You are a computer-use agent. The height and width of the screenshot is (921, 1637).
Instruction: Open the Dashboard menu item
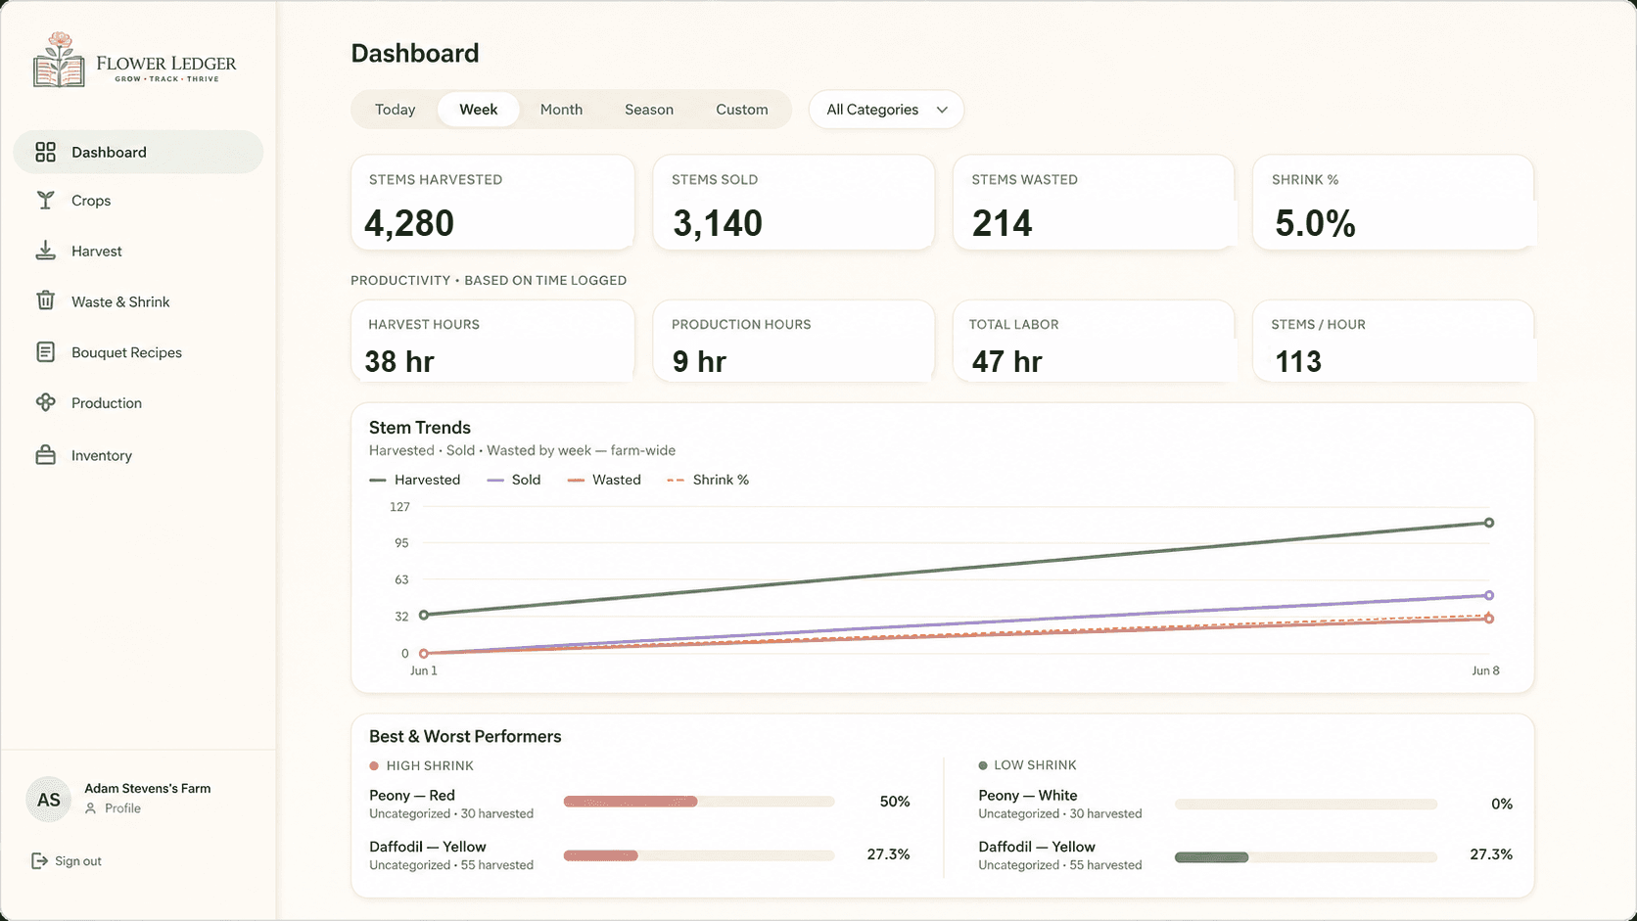tap(138, 152)
